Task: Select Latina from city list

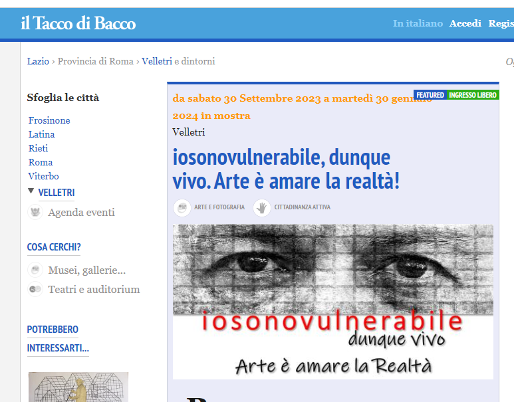Action: click(41, 134)
